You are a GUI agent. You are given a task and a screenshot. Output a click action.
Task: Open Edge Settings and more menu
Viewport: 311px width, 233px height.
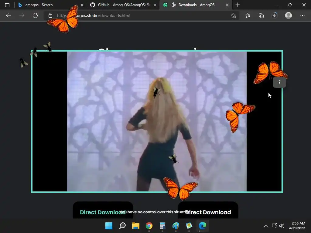point(302,15)
